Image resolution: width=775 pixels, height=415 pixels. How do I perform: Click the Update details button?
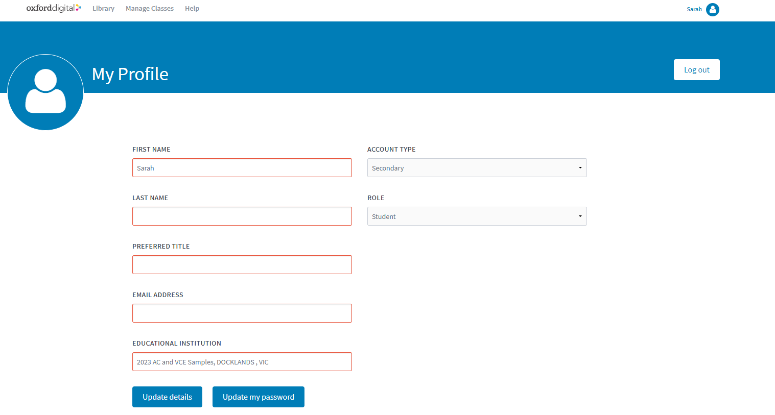[167, 397]
